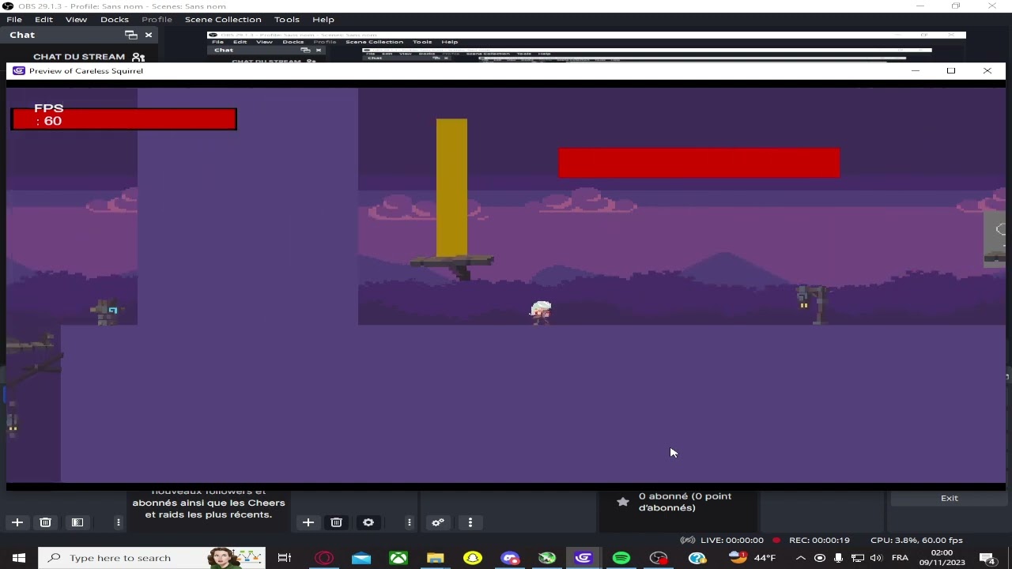
Task: Maximize the Preview of Careless Squirrel window
Action: click(x=951, y=71)
